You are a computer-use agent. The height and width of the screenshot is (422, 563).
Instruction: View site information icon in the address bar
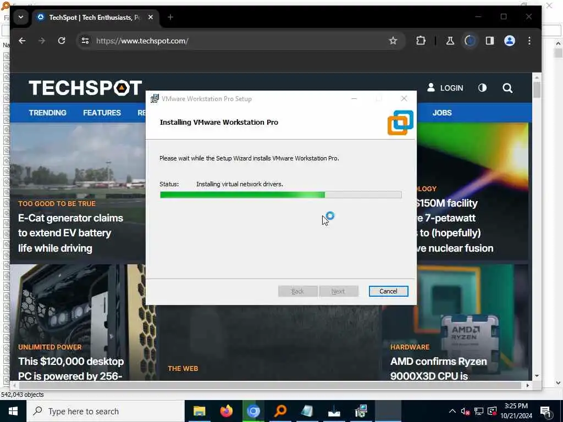coord(85,41)
